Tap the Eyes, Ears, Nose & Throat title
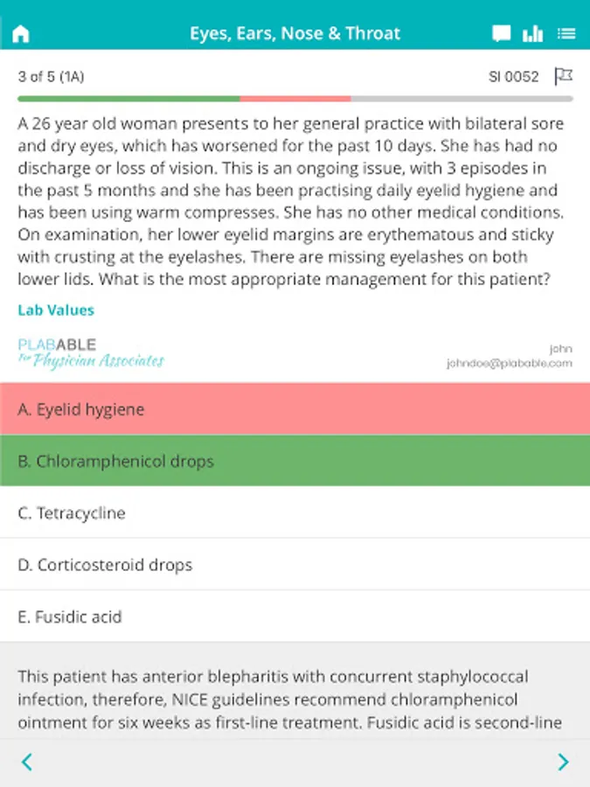Image resolution: width=590 pixels, height=787 pixels. tap(295, 34)
